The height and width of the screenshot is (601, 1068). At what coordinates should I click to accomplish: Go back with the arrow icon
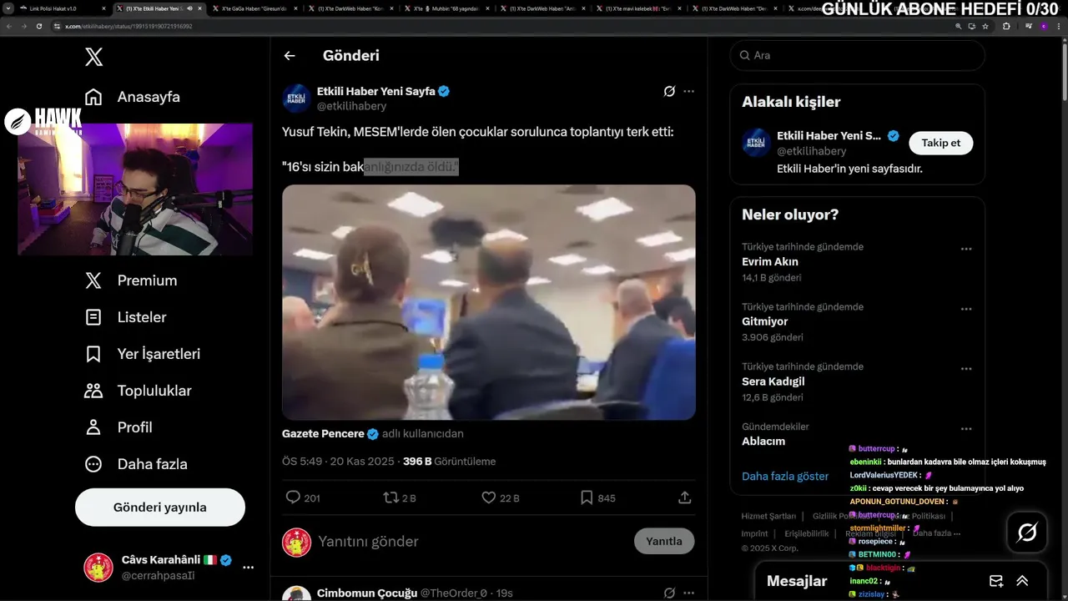pos(290,56)
